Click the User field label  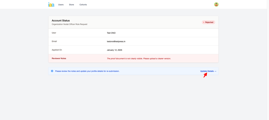pyautogui.click(x=54, y=33)
